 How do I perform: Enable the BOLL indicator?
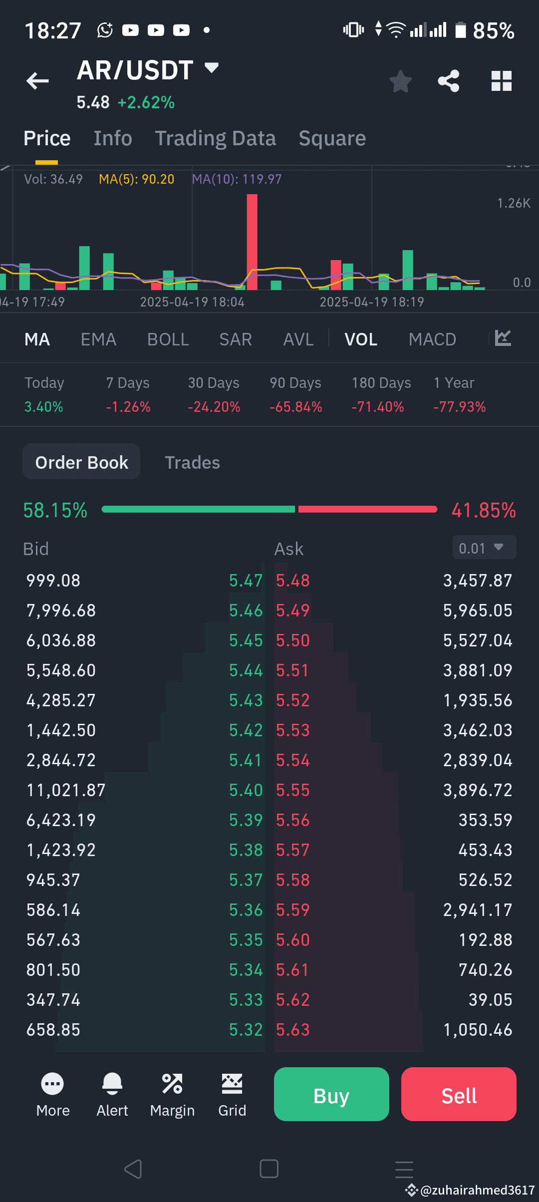pos(167,338)
